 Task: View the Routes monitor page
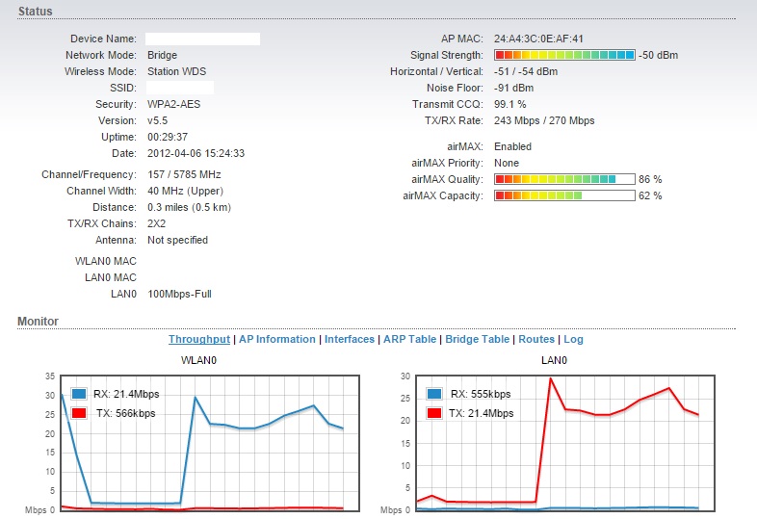coord(536,339)
